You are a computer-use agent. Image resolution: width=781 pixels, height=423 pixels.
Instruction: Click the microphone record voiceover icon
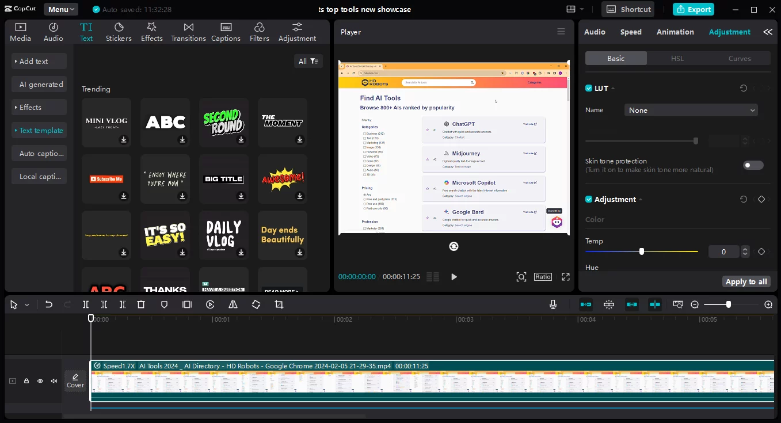click(553, 304)
